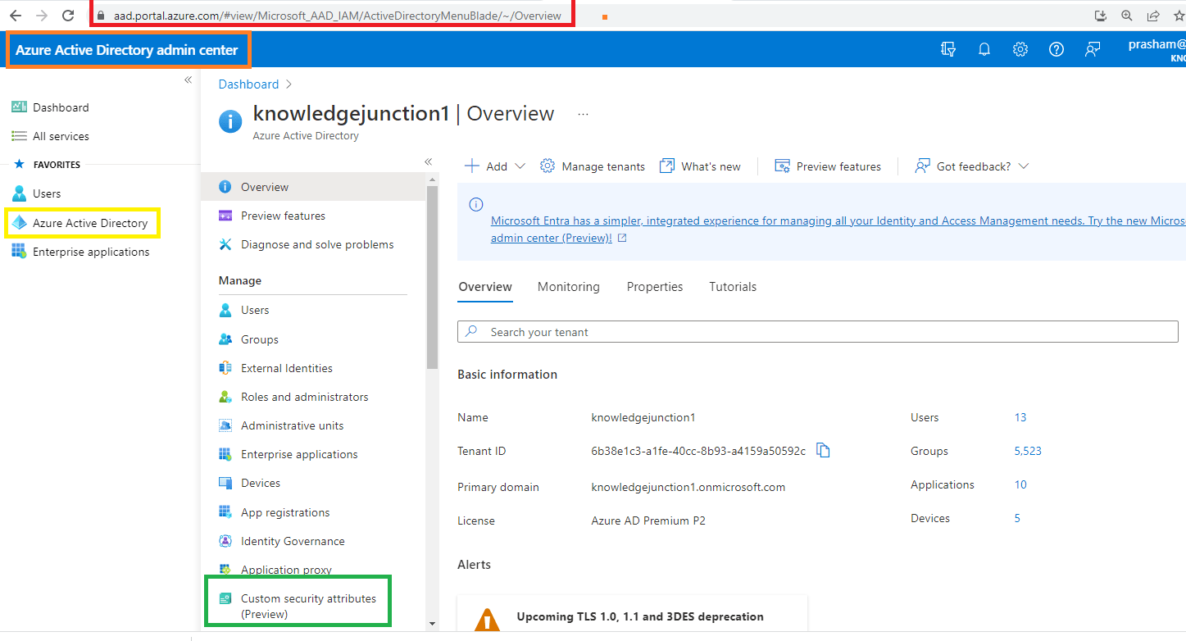Click the blade menu scroll down arrow

433,624
